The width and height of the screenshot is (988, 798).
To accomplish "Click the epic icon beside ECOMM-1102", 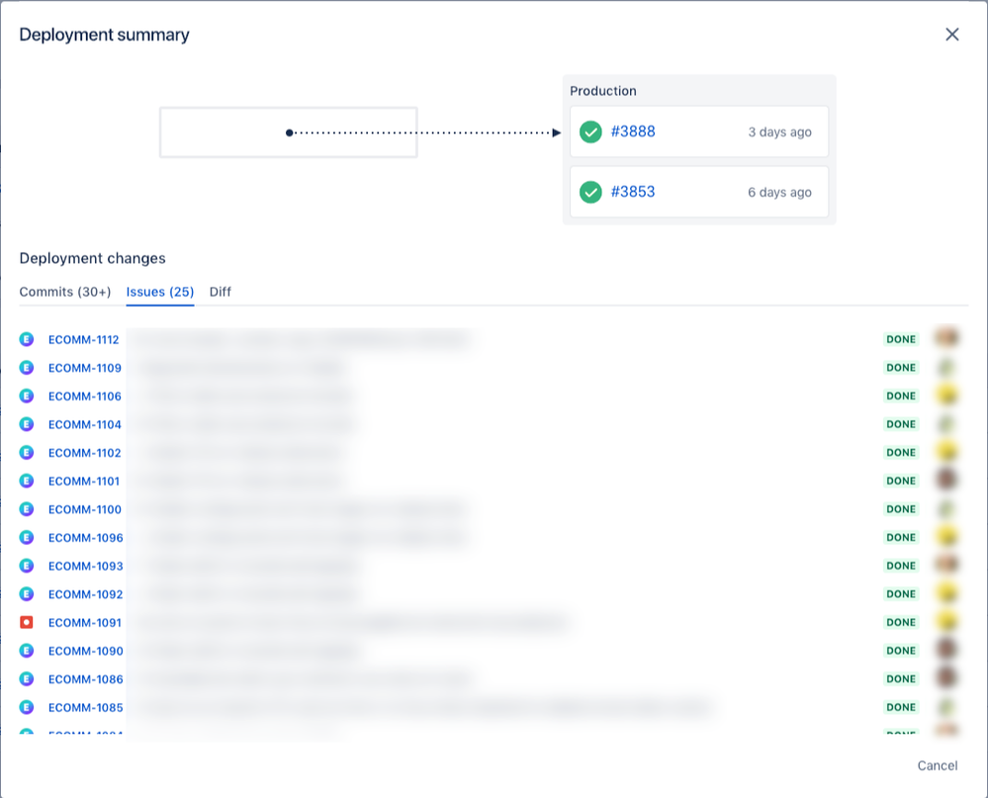I will coord(30,452).
